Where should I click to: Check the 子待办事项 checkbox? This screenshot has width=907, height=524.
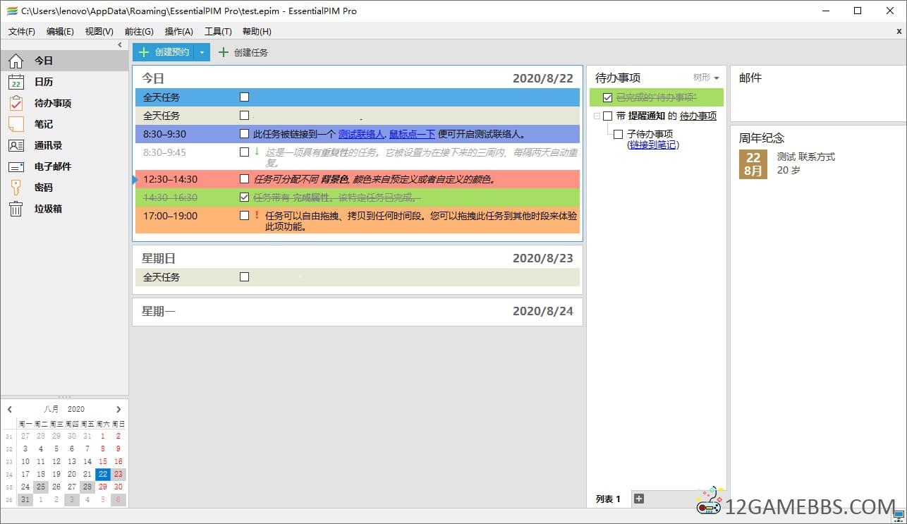tap(618, 134)
